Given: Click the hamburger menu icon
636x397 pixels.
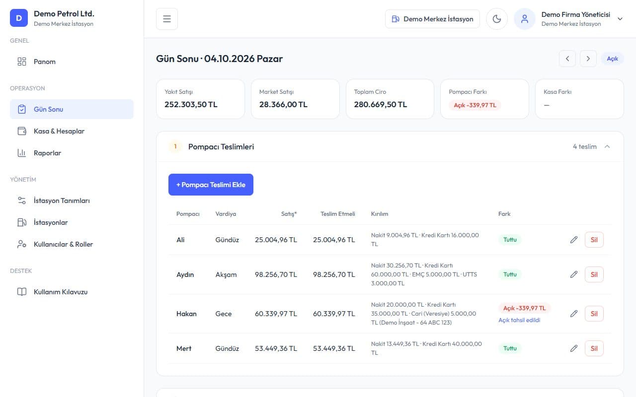Looking at the screenshot, I should [167, 19].
